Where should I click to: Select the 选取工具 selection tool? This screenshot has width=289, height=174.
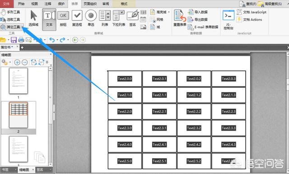tap(10, 19)
